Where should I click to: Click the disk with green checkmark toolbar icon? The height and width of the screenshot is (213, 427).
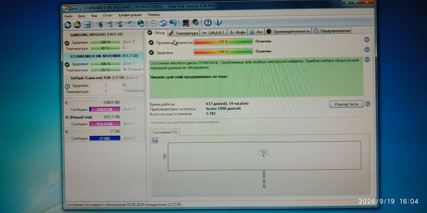point(119,24)
